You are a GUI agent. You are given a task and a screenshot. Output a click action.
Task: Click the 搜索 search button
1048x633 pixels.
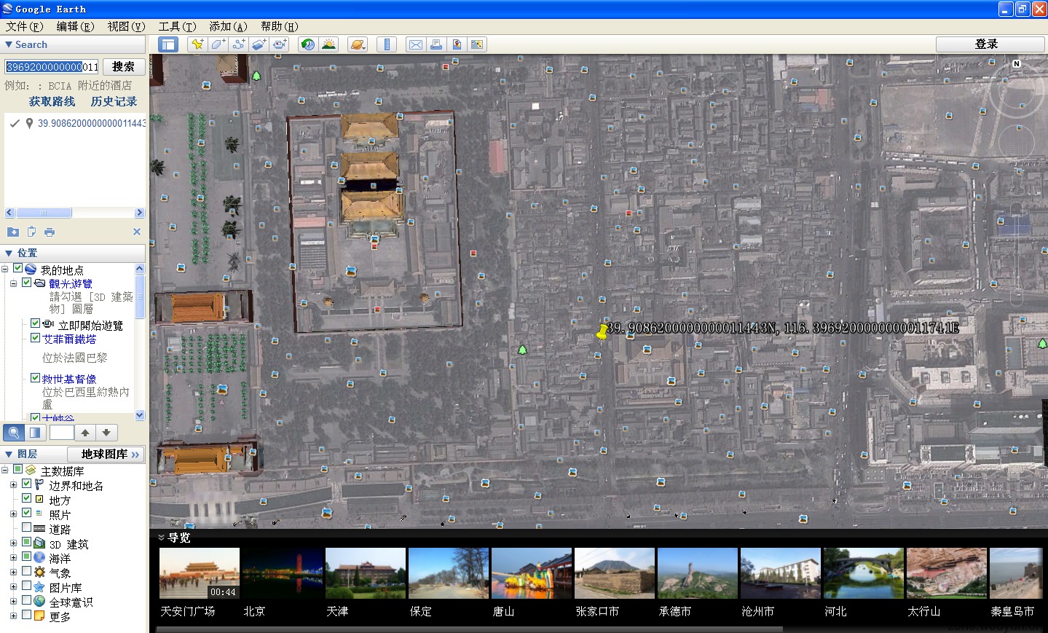[123, 66]
